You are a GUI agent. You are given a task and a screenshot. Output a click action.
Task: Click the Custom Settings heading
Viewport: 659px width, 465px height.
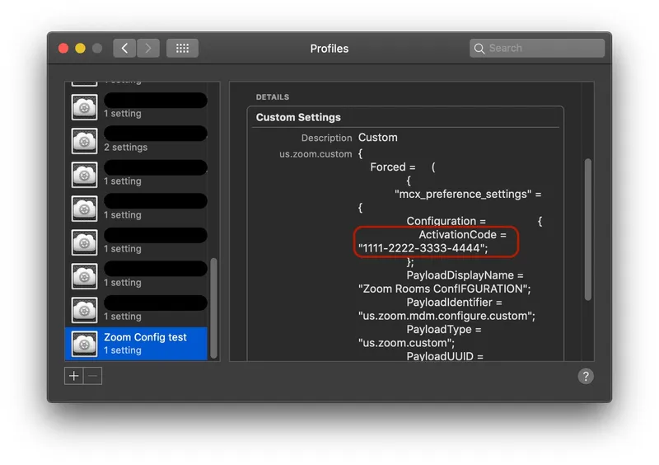click(x=298, y=117)
